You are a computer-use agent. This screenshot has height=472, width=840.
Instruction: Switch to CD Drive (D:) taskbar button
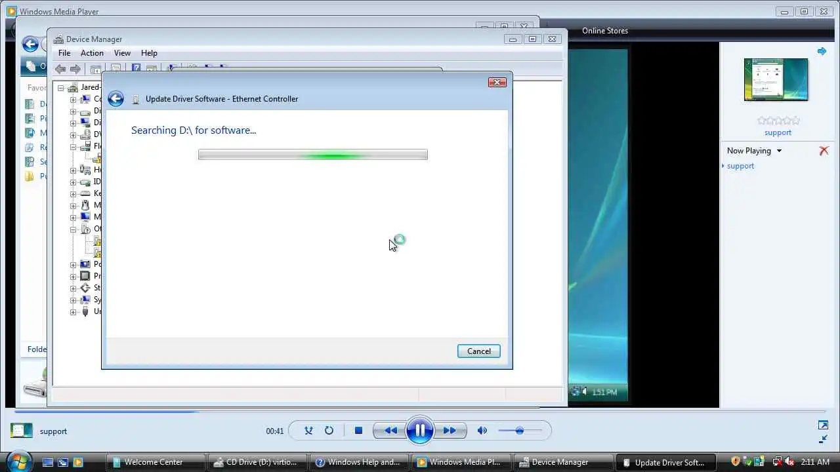257,462
